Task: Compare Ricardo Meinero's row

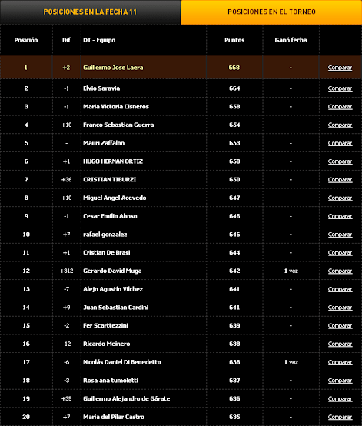Action: (340, 344)
